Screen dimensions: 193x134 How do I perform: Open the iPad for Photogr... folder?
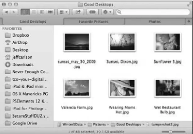coord(26,108)
